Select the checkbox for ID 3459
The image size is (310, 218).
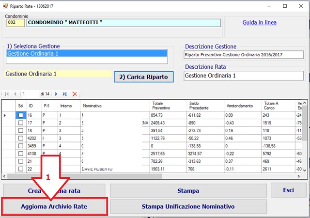point(21,146)
